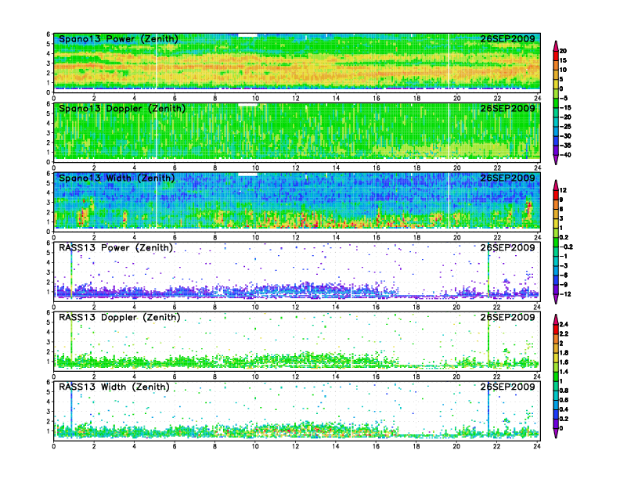Click the 'Spano13 Width (Zenith)' panel title
The image size is (620, 479).
tap(117, 178)
